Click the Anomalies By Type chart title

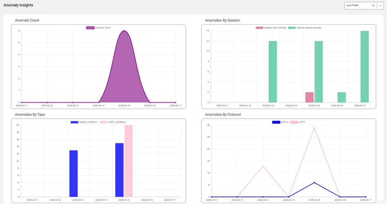pyautogui.click(x=30, y=115)
